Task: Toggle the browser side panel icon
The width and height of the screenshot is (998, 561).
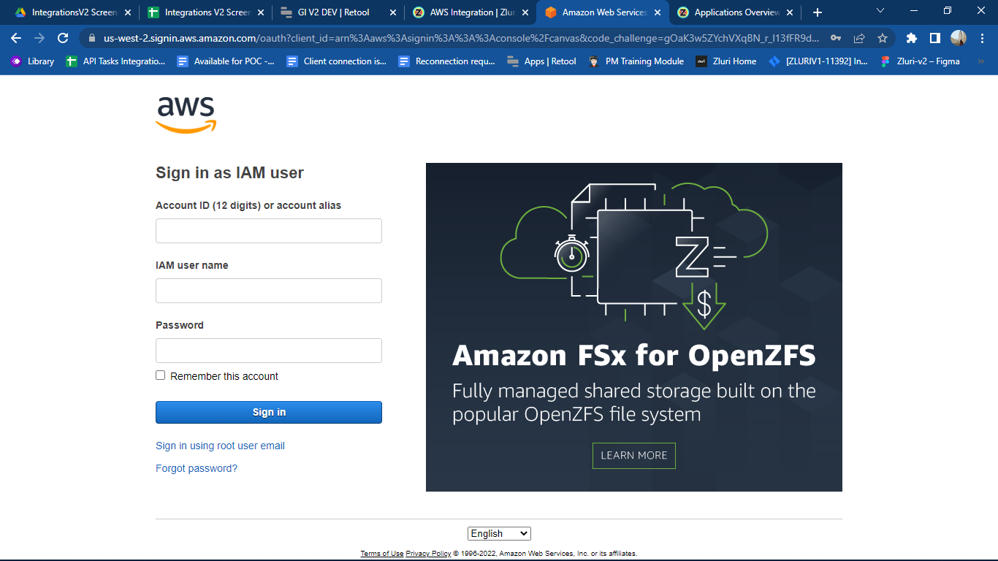Action: [934, 38]
